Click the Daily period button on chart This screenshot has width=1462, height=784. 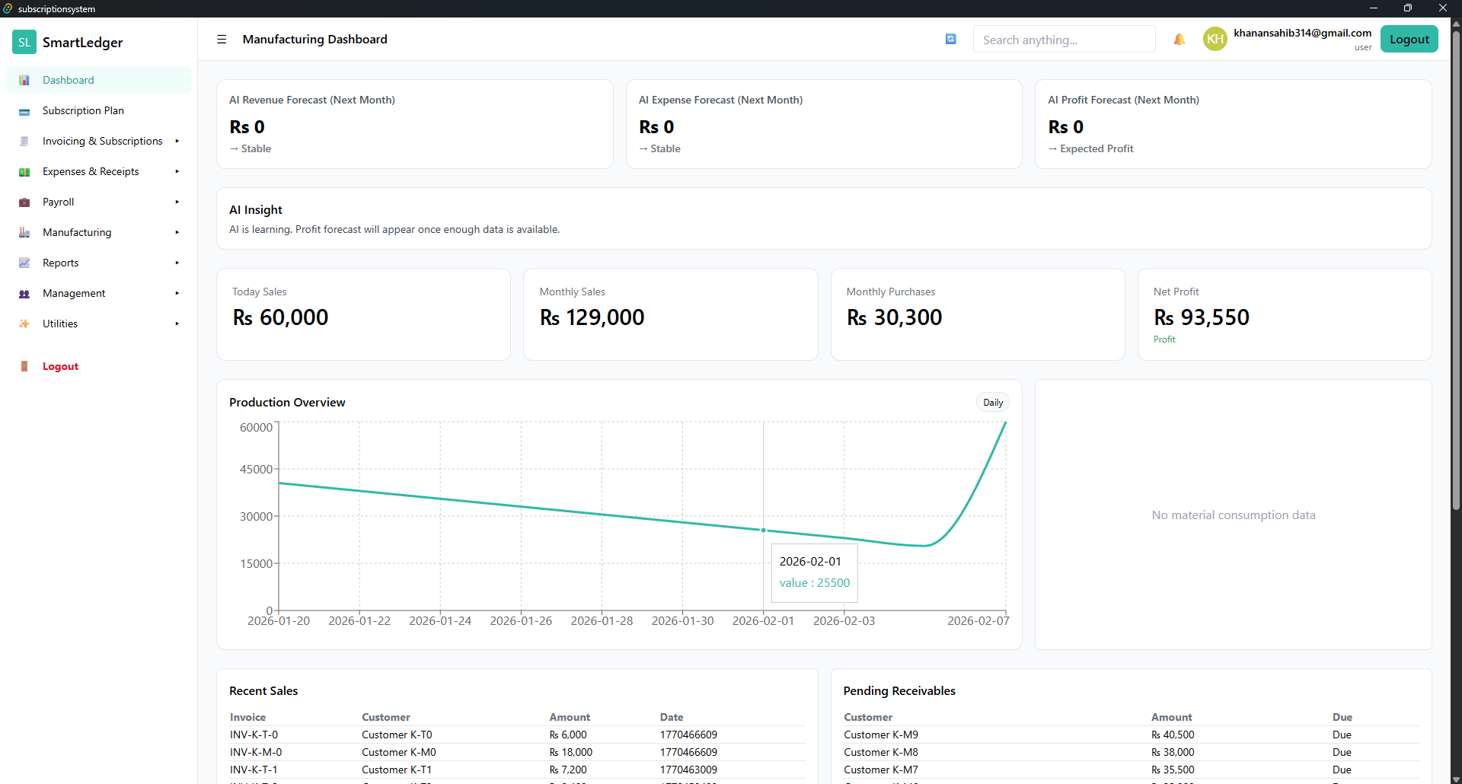coord(993,403)
